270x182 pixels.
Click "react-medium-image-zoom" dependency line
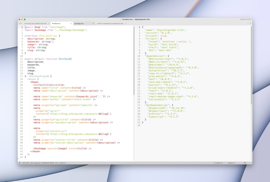[173, 96]
